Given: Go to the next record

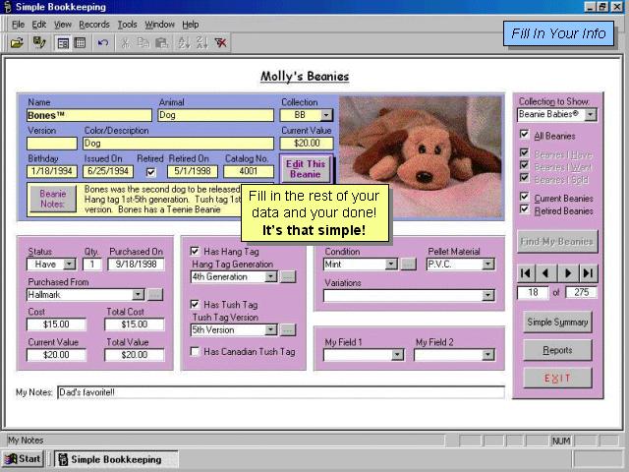Looking at the screenshot, I should [569, 272].
